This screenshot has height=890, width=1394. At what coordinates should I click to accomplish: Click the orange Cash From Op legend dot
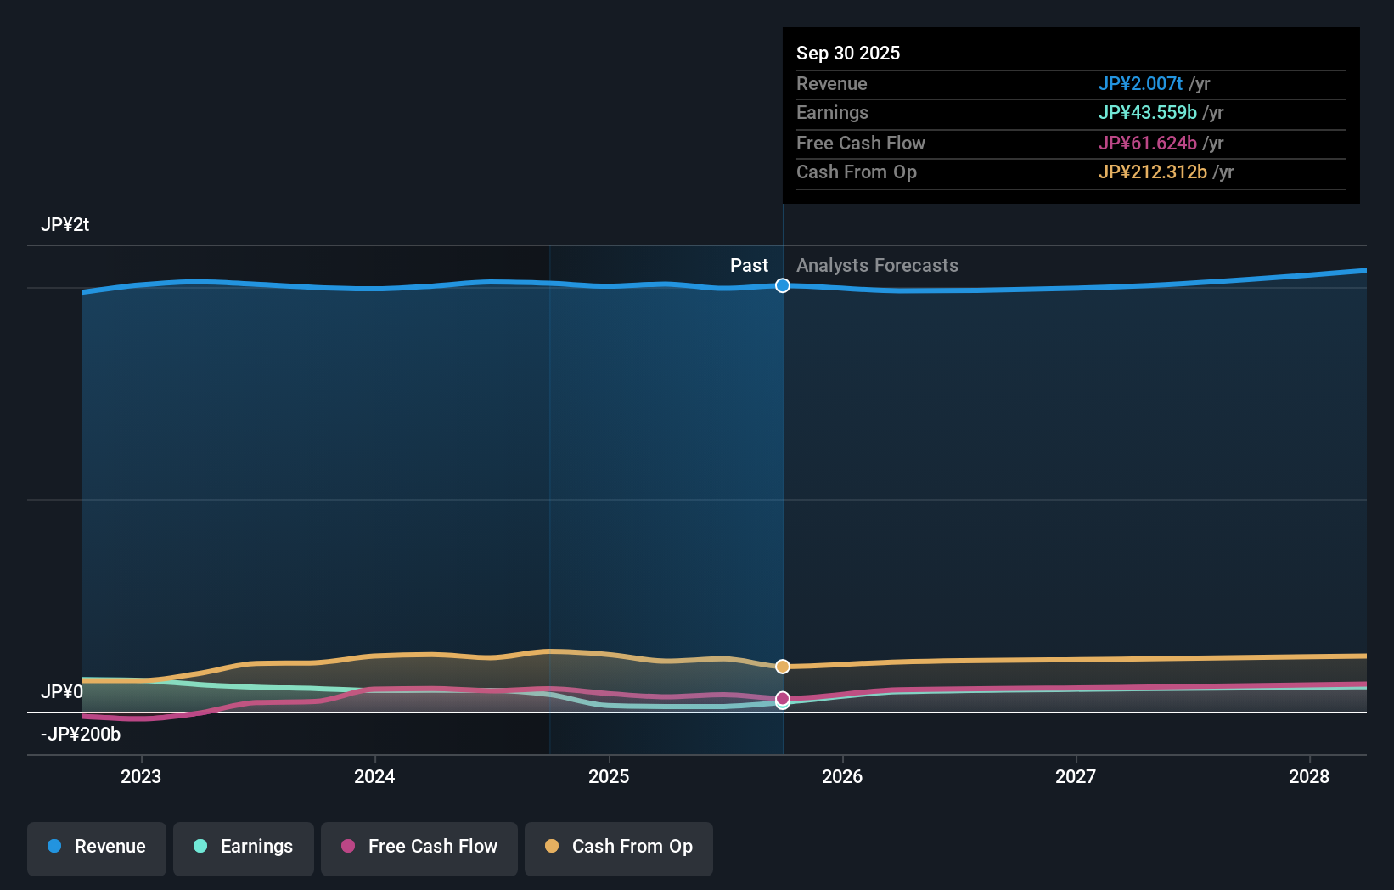[x=551, y=847]
